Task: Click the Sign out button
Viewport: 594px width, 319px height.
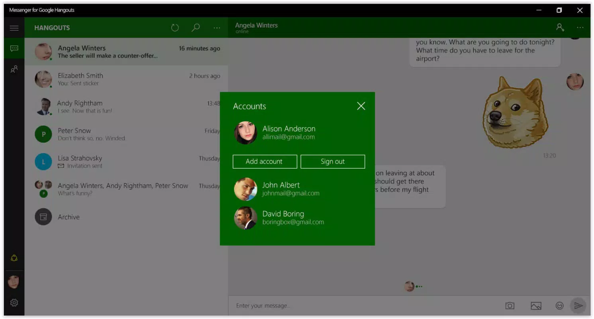Action: [333, 161]
